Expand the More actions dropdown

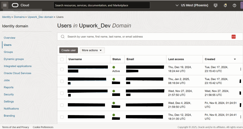click(92, 50)
